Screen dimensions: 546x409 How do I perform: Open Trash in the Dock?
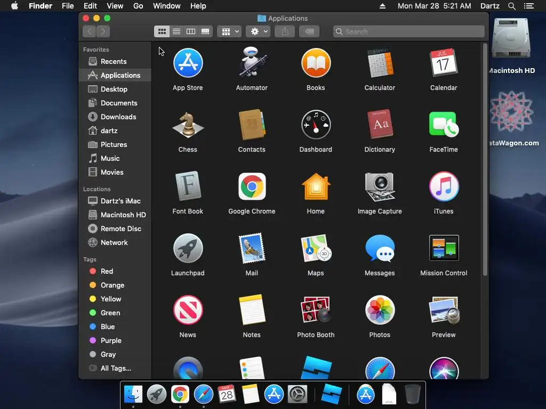(x=413, y=394)
